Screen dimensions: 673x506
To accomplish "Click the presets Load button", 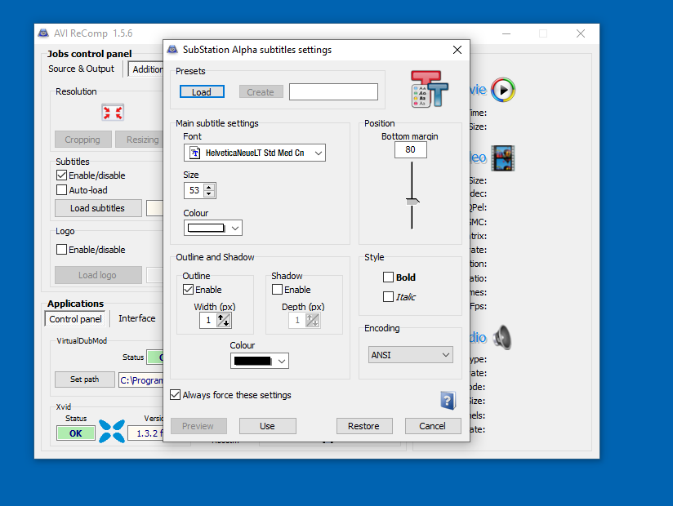I will coord(202,91).
